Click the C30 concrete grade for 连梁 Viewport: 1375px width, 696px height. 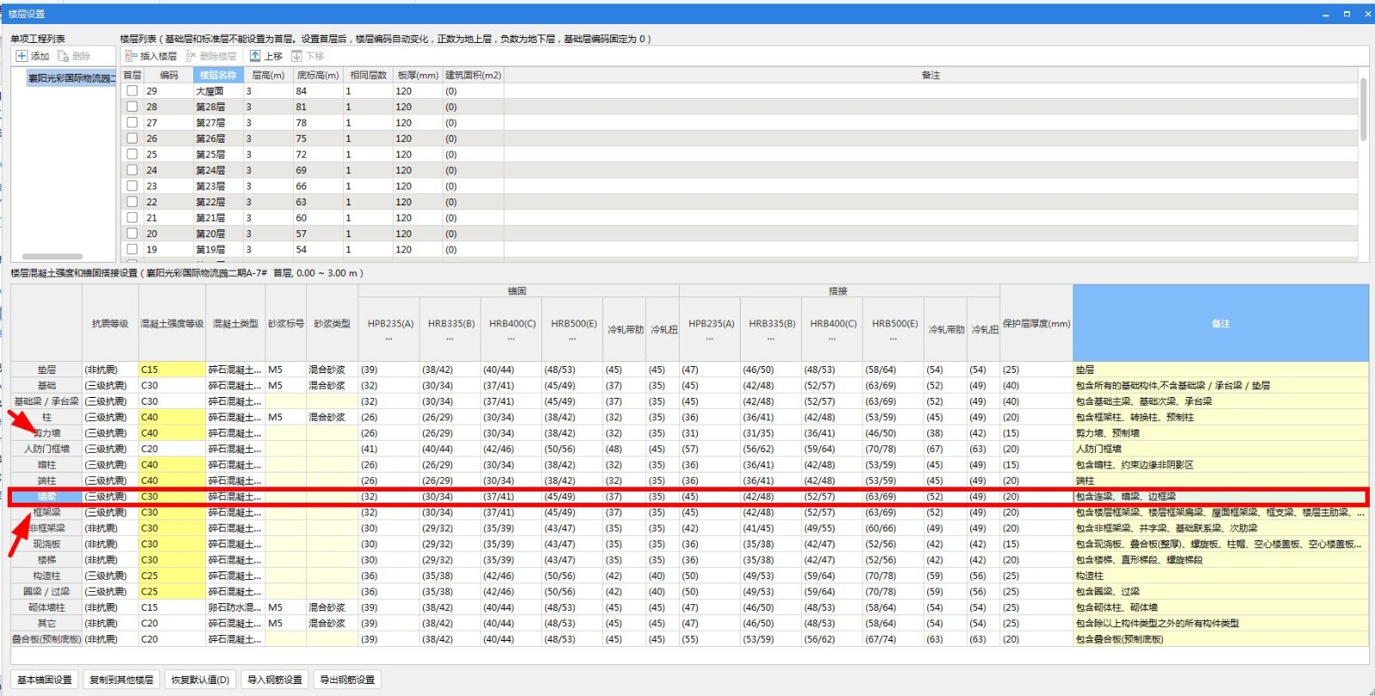[x=172, y=497]
